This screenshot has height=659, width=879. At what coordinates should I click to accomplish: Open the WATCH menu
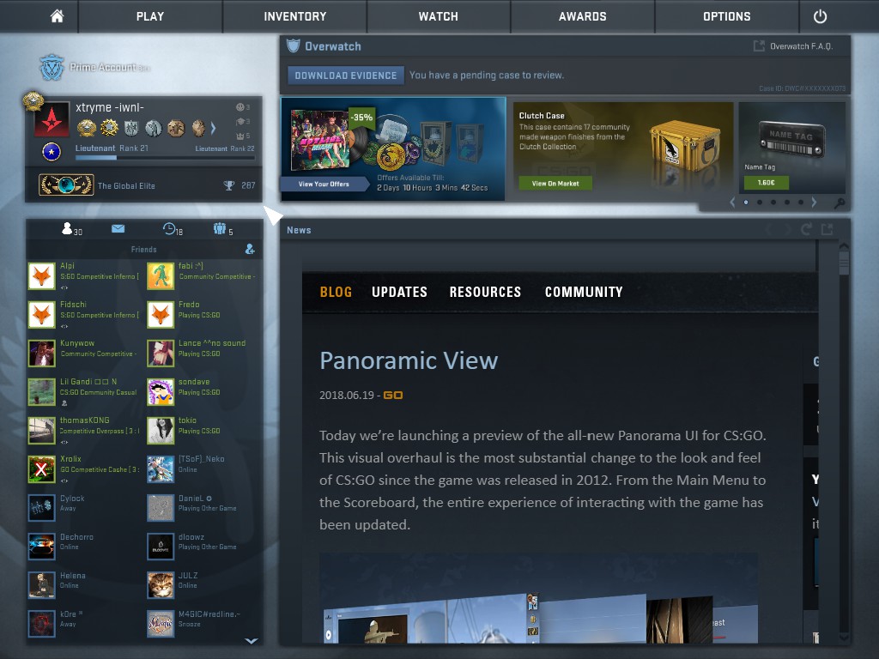click(x=439, y=16)
